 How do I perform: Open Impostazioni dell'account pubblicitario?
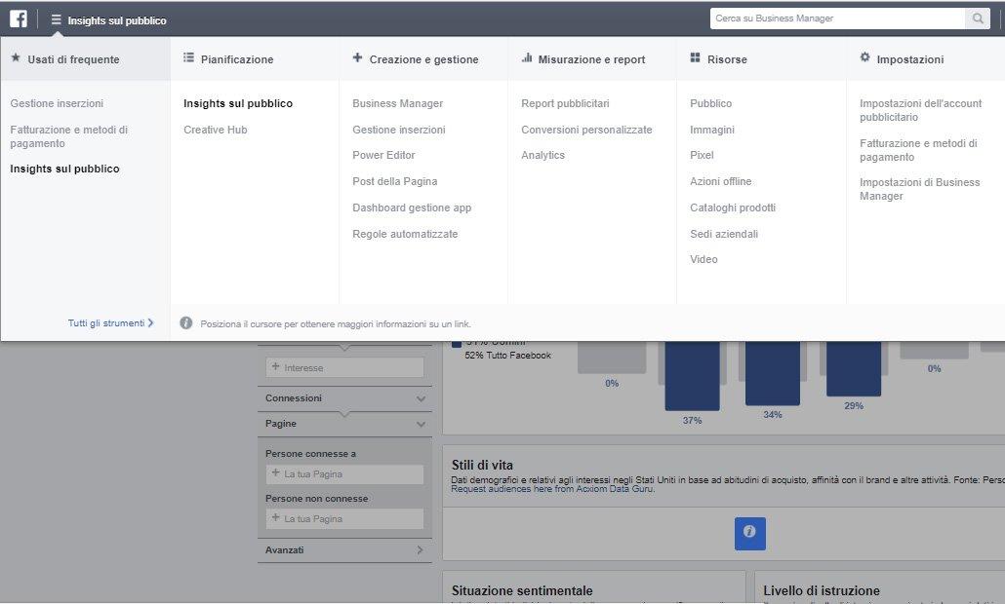click(x=920, y=111)
